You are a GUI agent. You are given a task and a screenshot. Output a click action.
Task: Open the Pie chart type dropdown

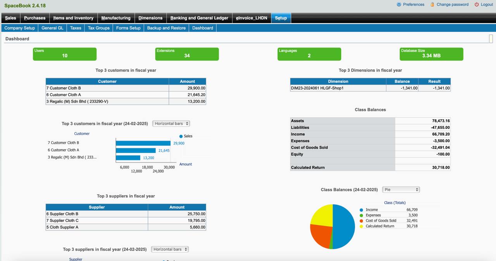[x=401, y=189]
